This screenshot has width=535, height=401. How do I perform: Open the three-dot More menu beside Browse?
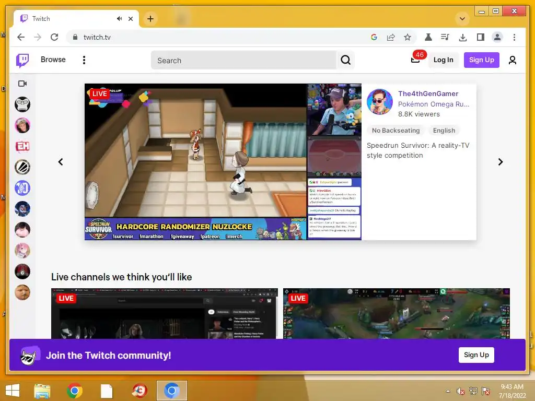tap(84, 60)
